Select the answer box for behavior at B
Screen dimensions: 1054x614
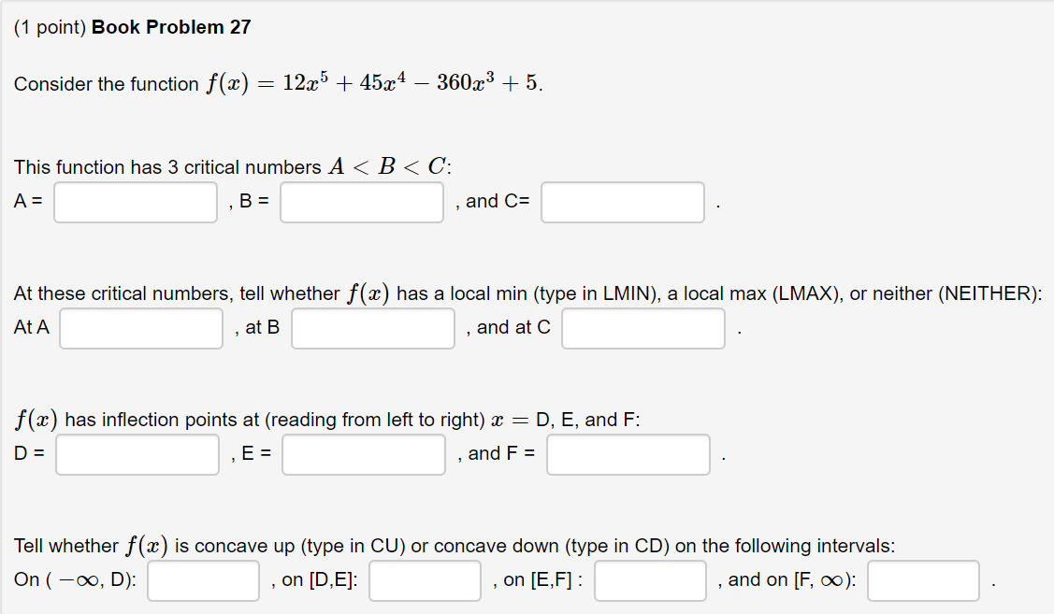click(x=372, y=328)
